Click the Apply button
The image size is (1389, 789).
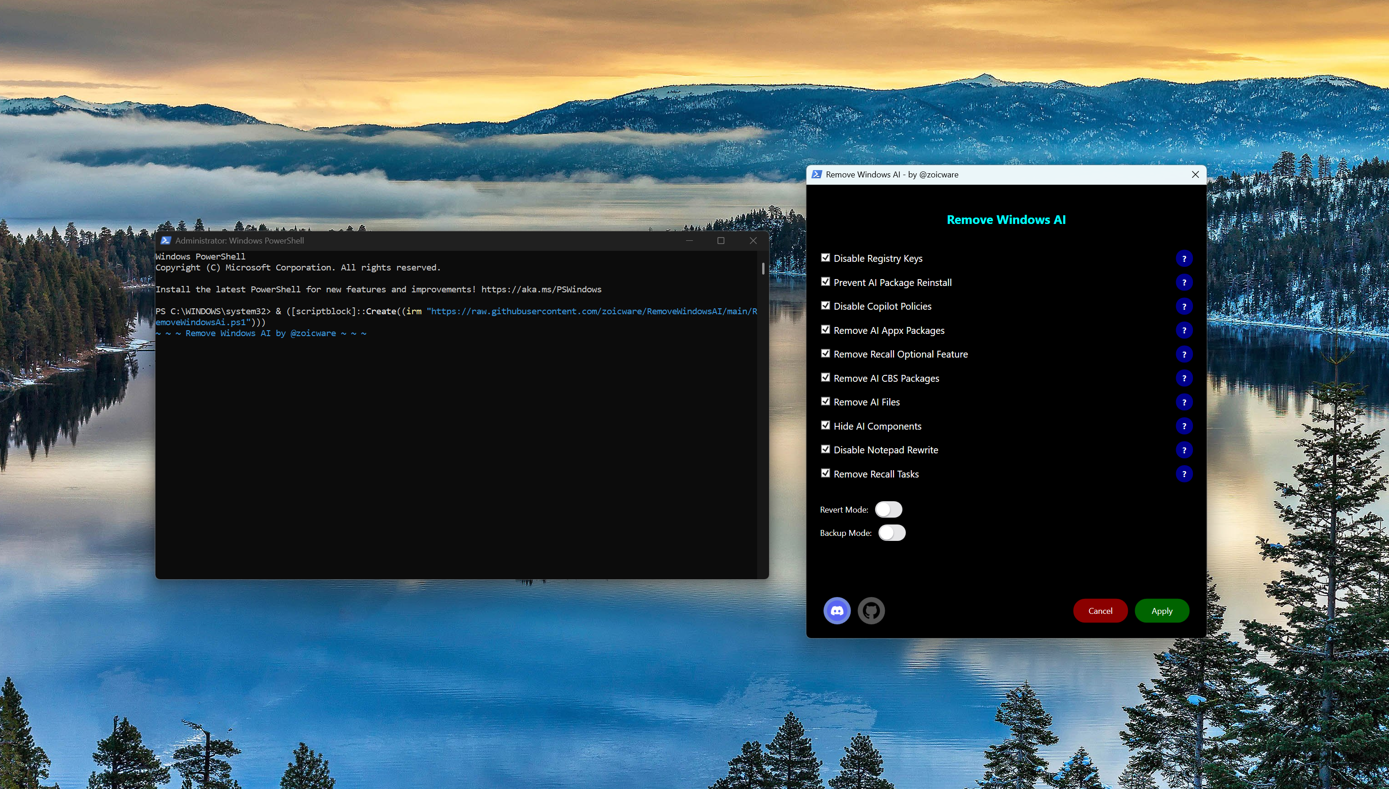pyautogui.click(x=1162, y=610)
